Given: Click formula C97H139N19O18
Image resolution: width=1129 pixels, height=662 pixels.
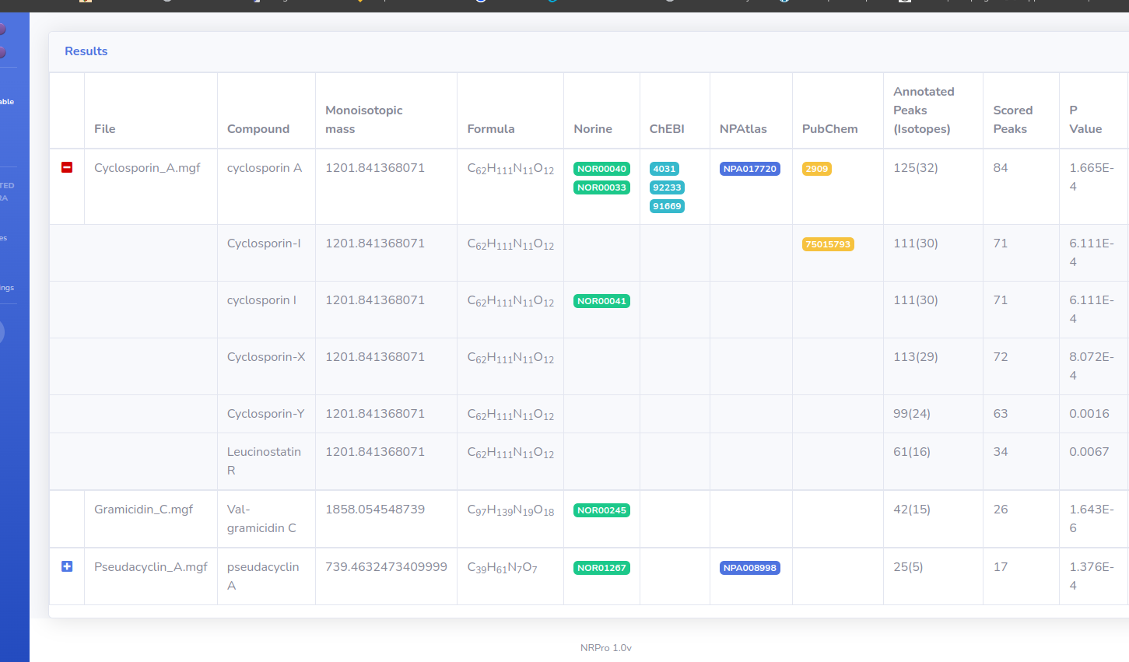Looking at the screenshot, I should [x=510, y=510].
